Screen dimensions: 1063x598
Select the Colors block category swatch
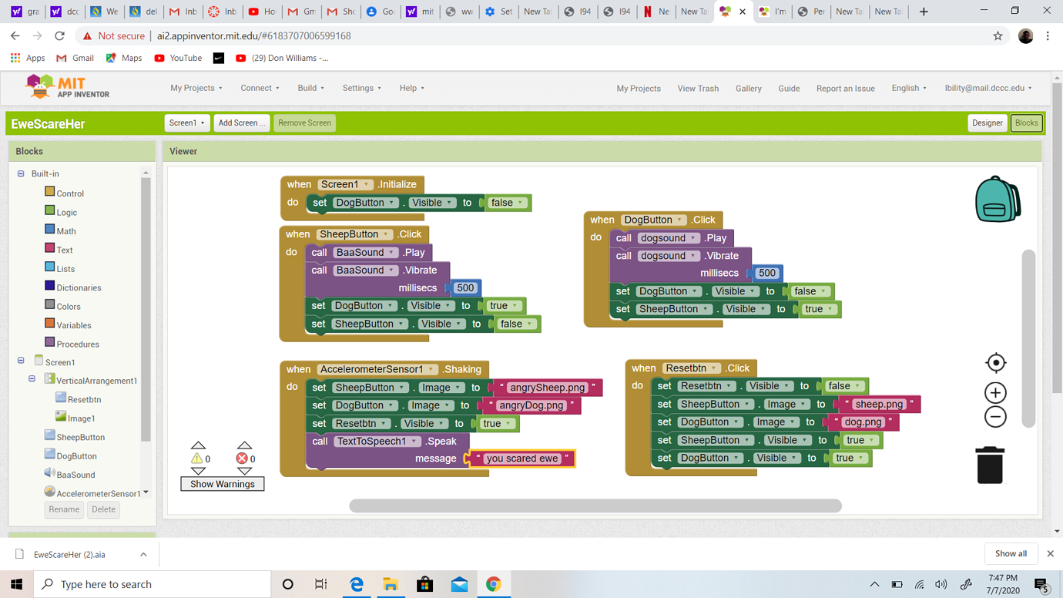coord(50,305)
